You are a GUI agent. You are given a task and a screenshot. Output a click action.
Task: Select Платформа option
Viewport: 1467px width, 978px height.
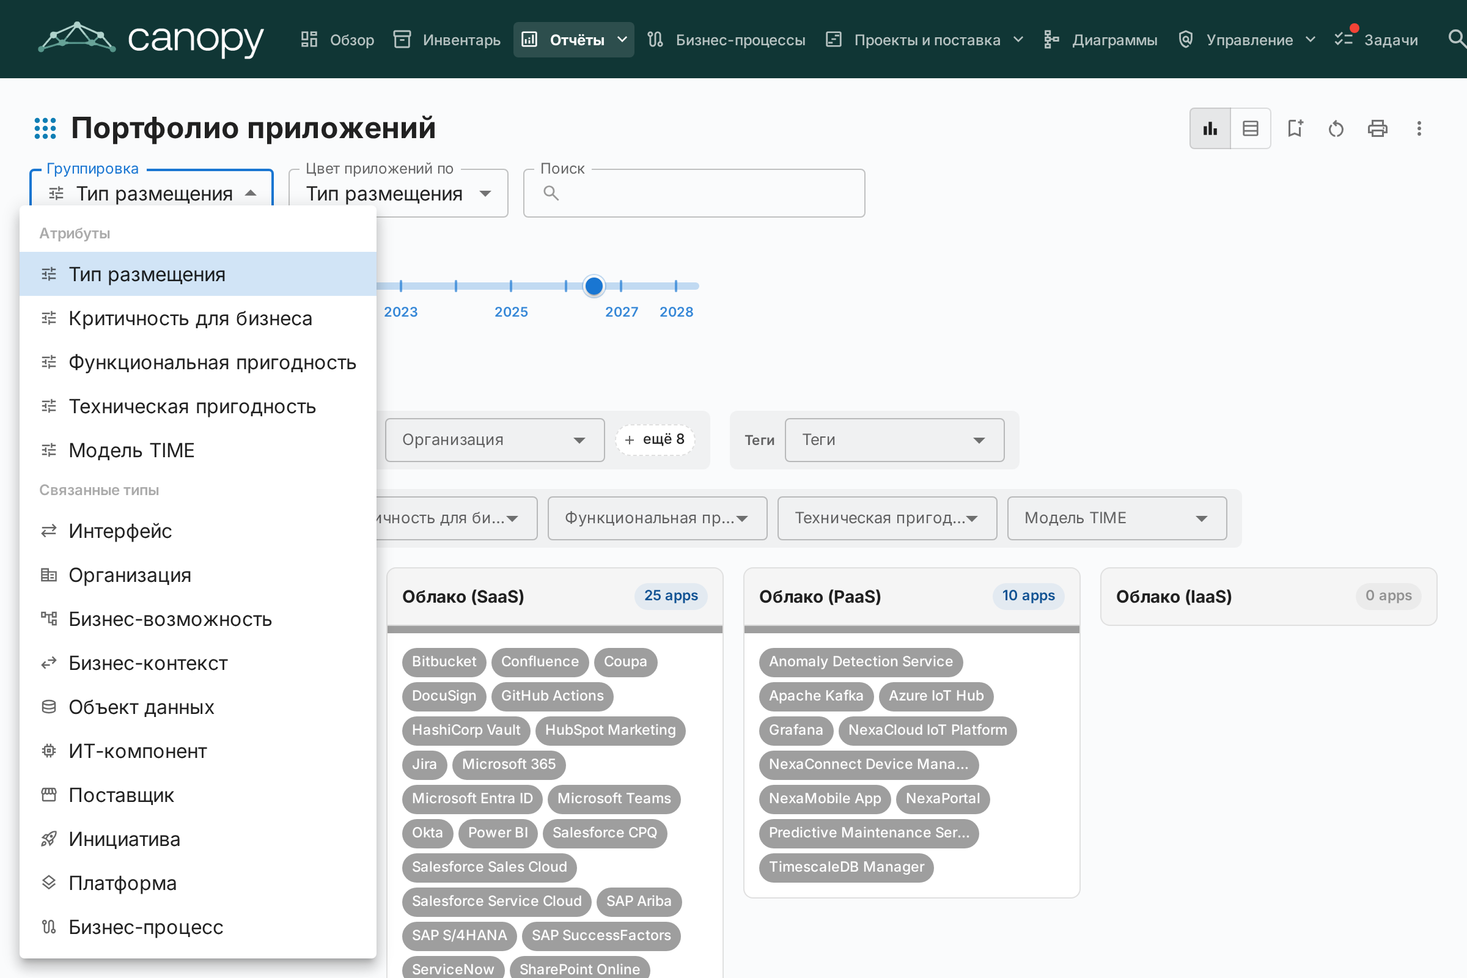197,883
